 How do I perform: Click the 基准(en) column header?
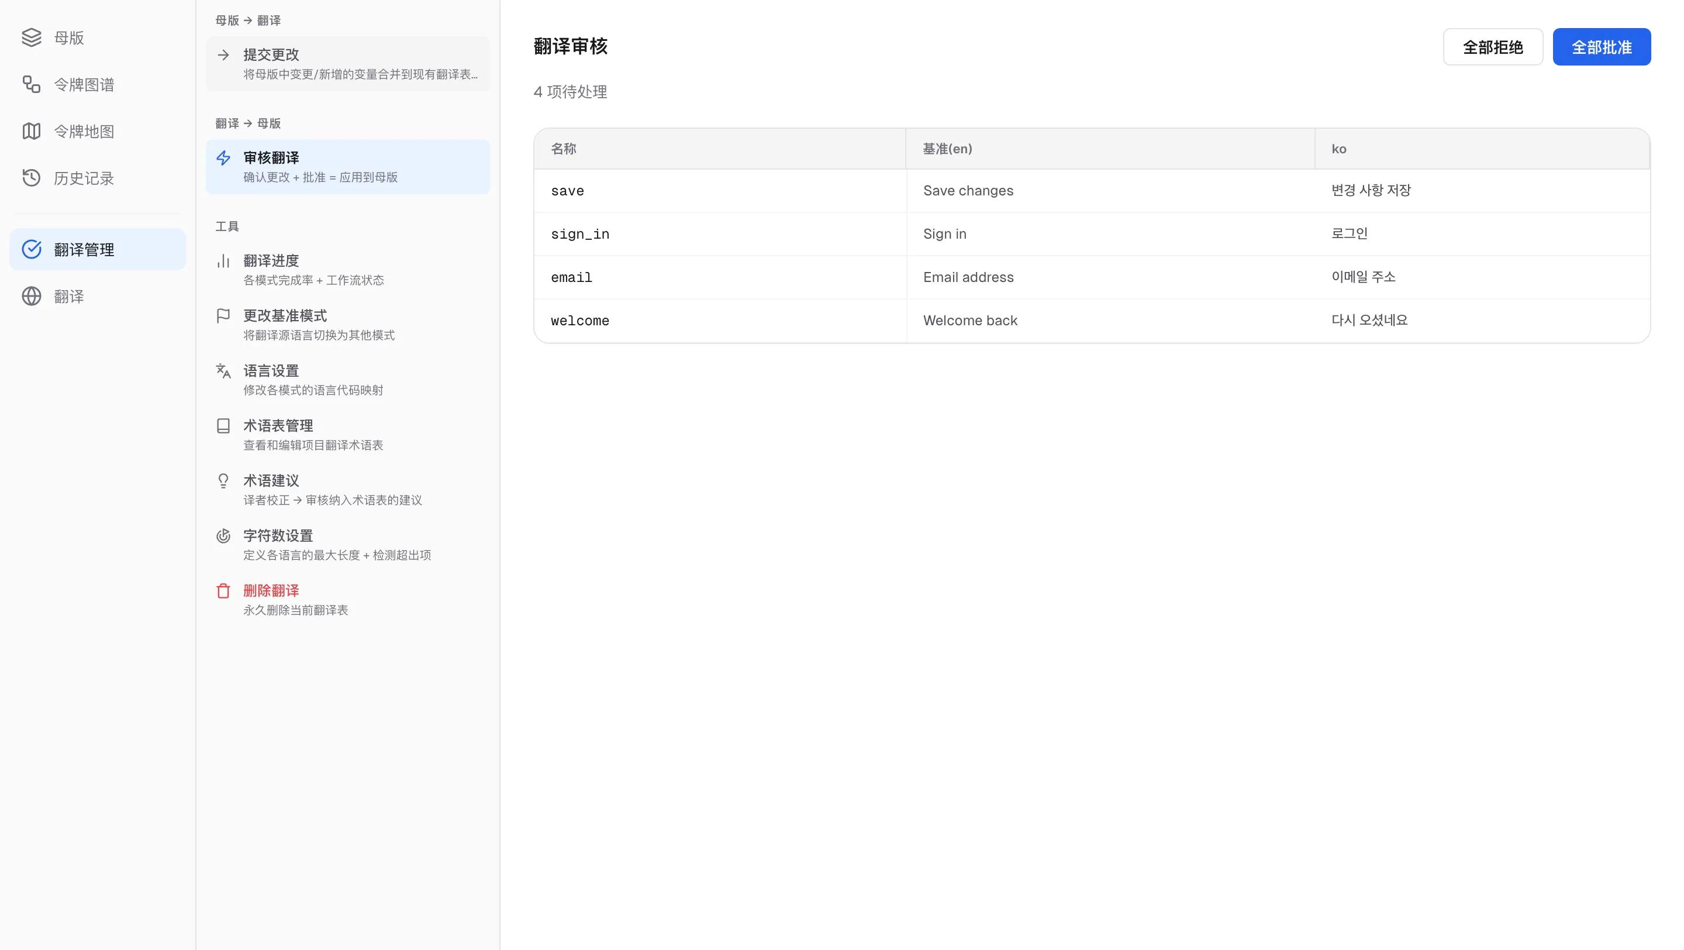[1110, 149]
